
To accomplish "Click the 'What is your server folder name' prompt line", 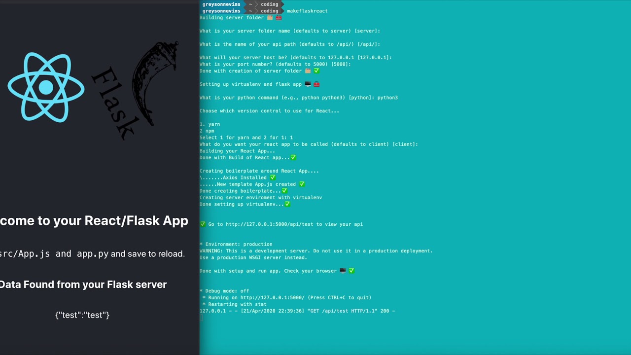I will coord(290,31).
